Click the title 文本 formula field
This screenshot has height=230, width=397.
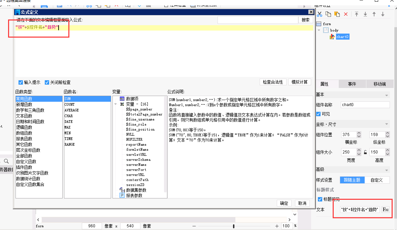click(x=360, y=210)
